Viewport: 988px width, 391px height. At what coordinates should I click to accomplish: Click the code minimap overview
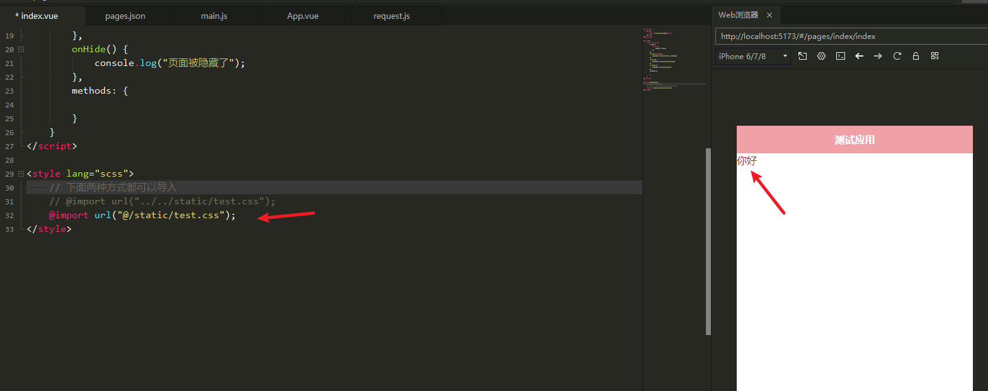click(x=674, y=60)
